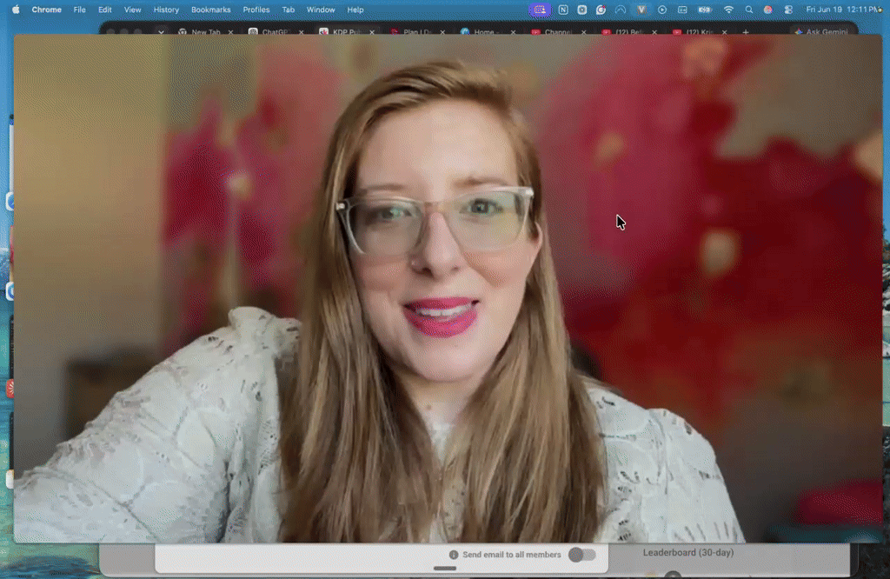Image resolution: width=890 pixels, height=579 pixels.
Task: Switch to the Channel YouTube tab
Action: click(553, 32)
